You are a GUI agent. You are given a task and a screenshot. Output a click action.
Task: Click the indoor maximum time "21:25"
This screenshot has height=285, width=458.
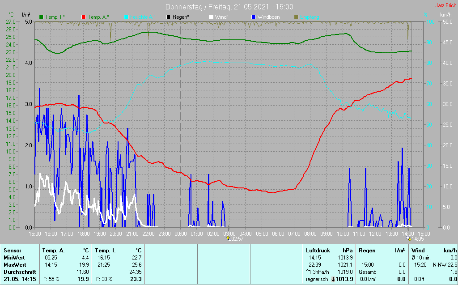[x=104, y=265]
